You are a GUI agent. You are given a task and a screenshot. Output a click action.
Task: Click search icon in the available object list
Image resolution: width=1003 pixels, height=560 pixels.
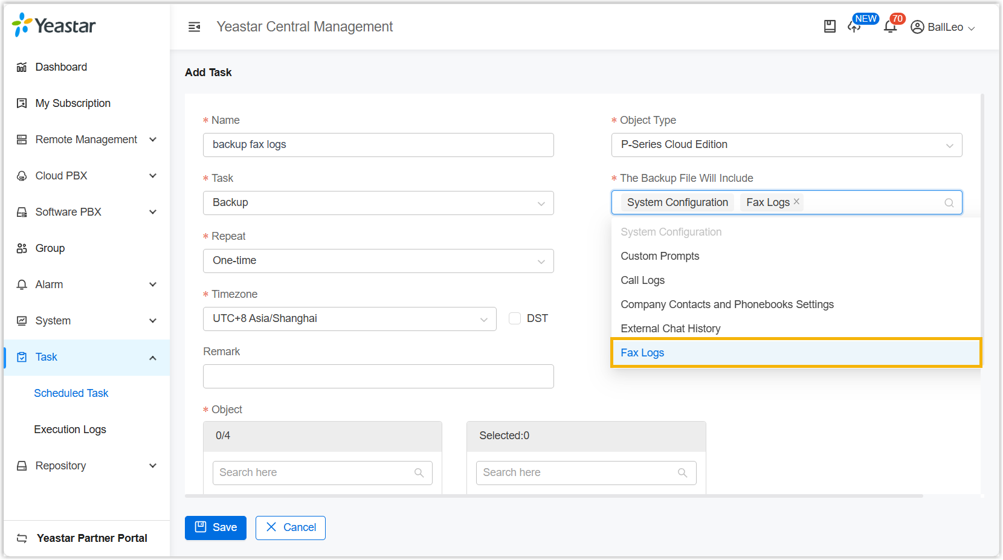pos(419,473)
